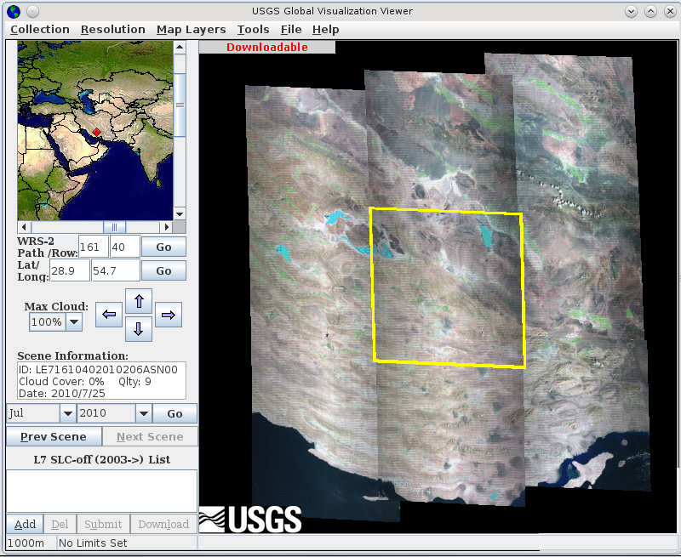Click locator map scroll down arrow
Screen dimensions: 681x557
(180, 213)
